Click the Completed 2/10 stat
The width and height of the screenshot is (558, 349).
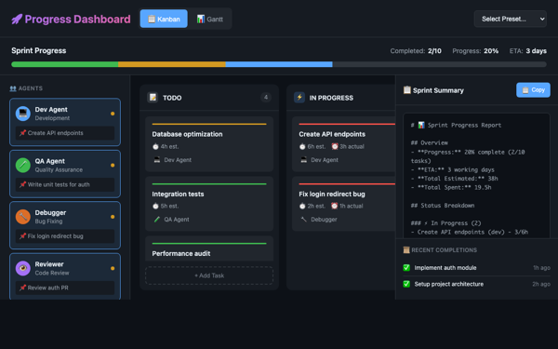pos(416,51)
